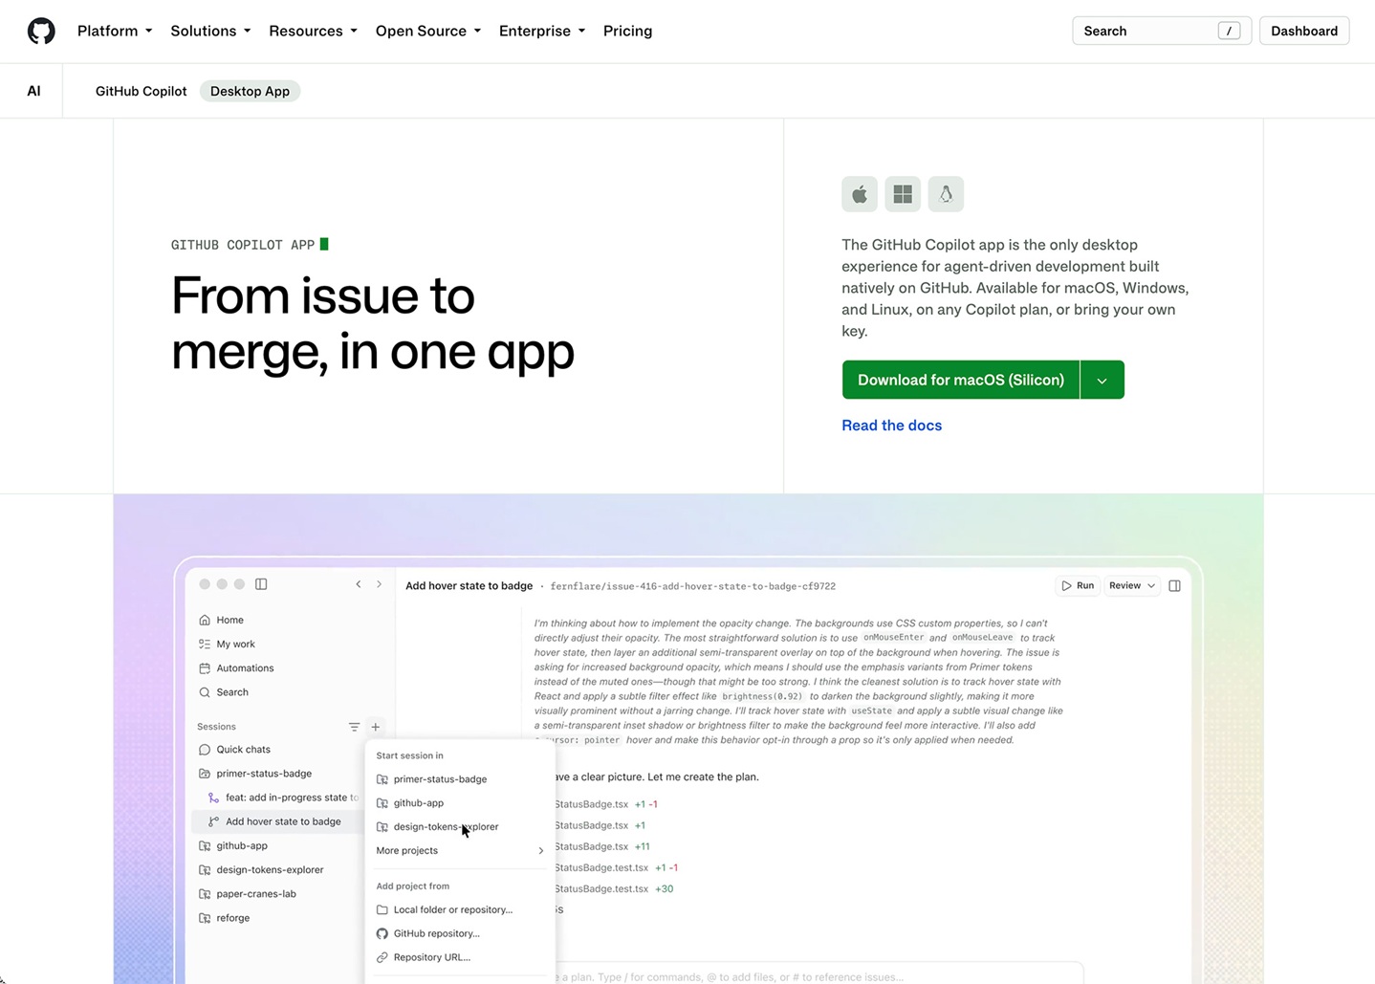Open Quick chats session
Screen dimensions: 1375x984
click(x=234, y=750)
